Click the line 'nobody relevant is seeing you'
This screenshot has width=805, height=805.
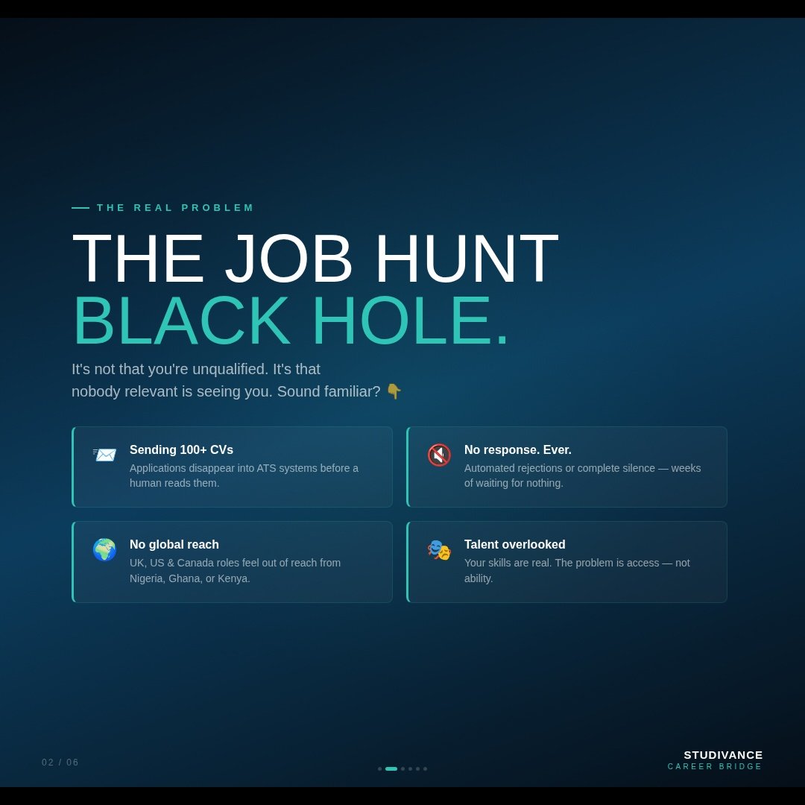tap(172, 392)
